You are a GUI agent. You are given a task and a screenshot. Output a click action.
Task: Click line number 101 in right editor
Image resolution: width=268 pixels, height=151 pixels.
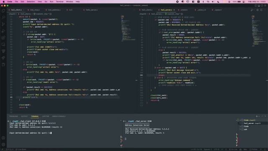[142, 75]
